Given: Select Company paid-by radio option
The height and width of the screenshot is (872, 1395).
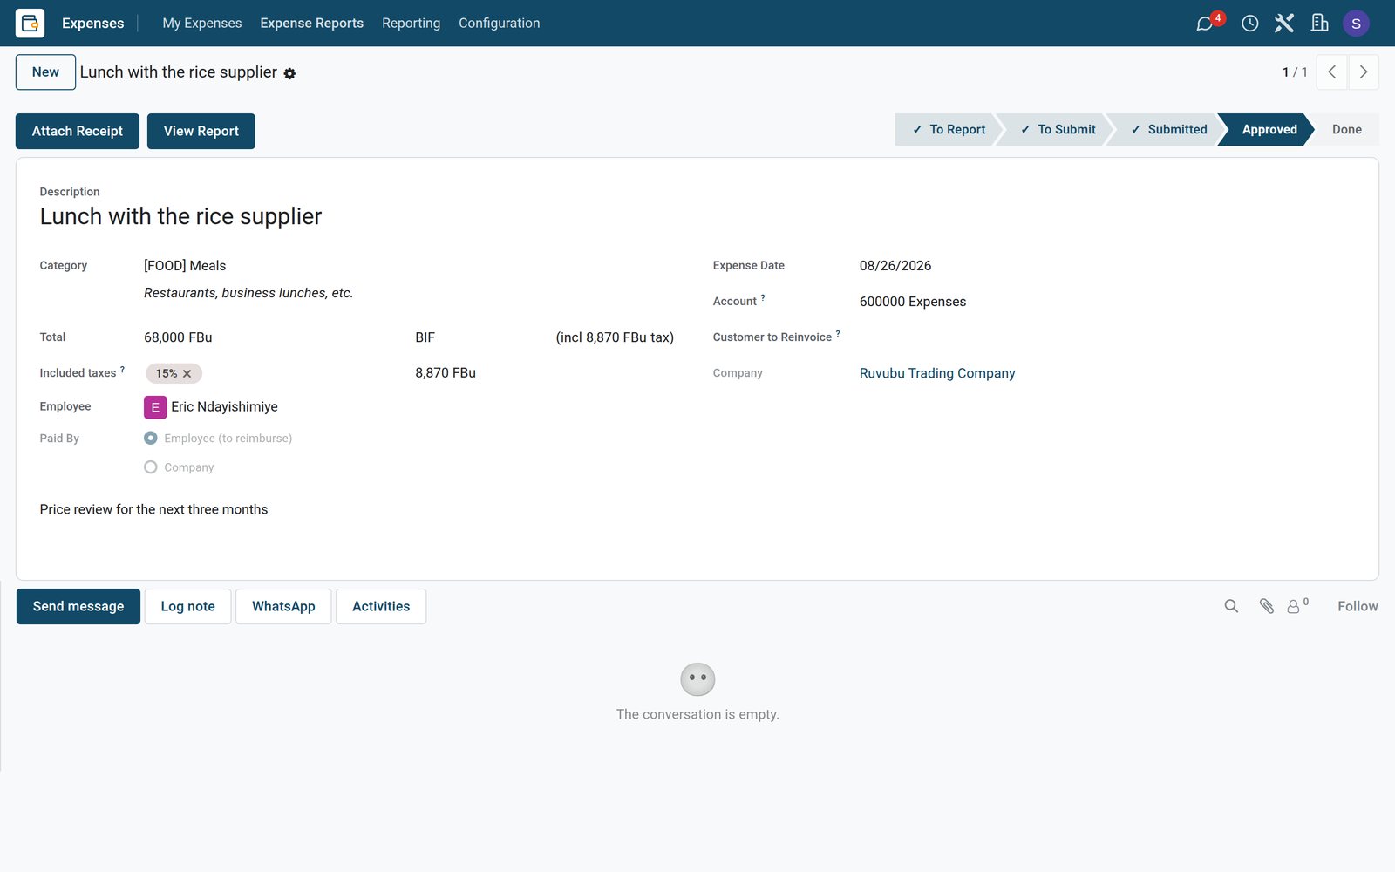Looking at the screenshot, I should coord(151,467).
